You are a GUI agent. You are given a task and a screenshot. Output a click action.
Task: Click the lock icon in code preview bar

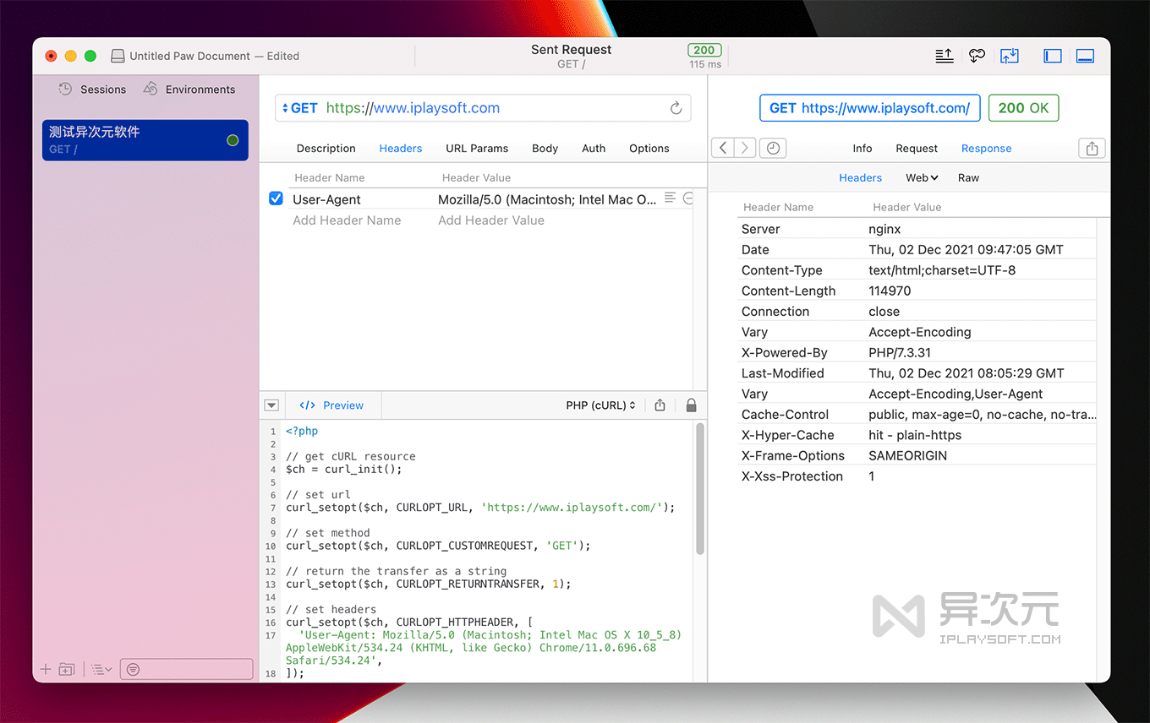[691, 405]
